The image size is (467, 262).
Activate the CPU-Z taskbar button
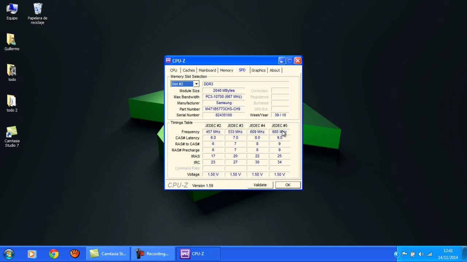[x=198, y=254]
